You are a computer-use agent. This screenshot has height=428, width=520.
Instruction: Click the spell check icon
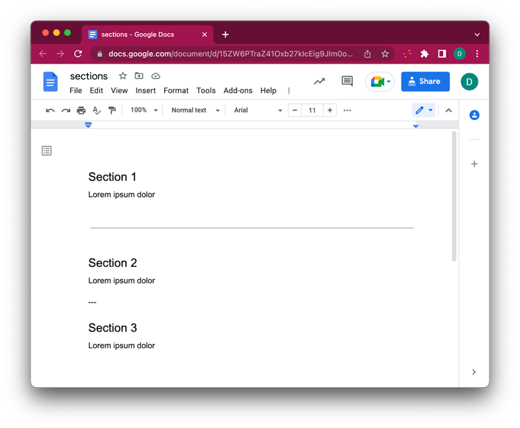coord(96,110)
